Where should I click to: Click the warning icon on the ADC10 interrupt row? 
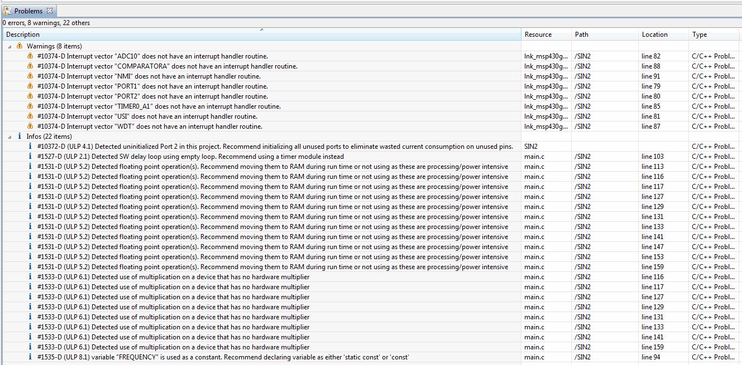click(30, 56)
